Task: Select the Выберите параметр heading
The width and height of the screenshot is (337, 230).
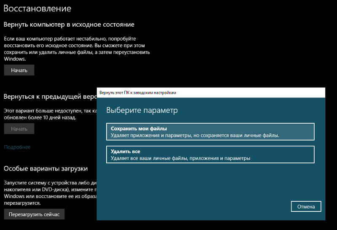Action: tap(142, 110)
